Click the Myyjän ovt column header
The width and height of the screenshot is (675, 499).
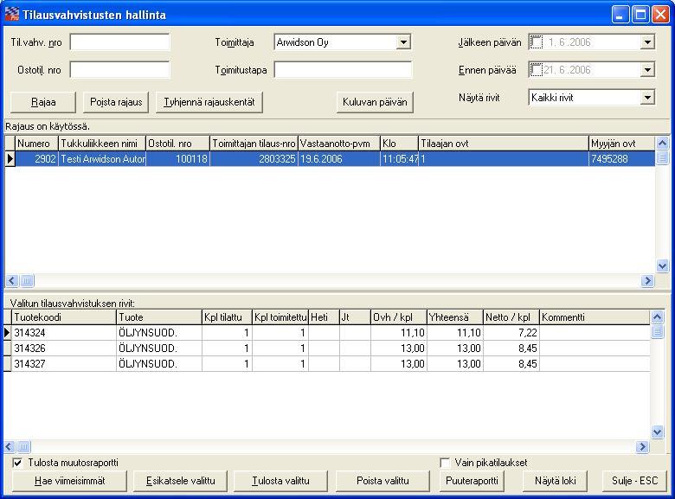pyautogui.click(x=621, y=144)
